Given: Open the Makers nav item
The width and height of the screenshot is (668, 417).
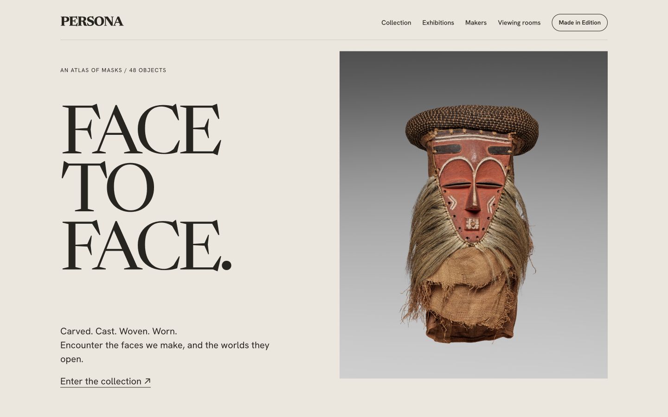Looking at the screenshot, I should pos(476,23).
